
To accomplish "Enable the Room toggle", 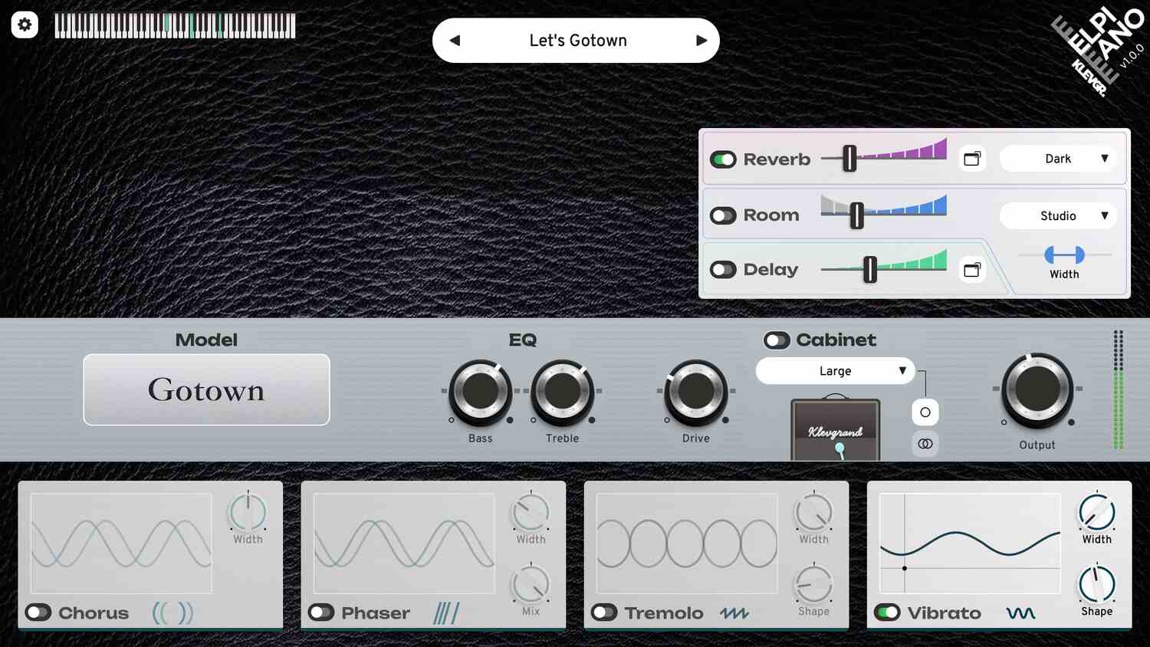I will point(723,215).
